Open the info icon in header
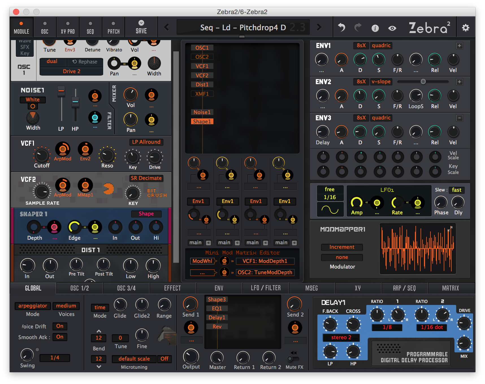 tap(375, 28)
